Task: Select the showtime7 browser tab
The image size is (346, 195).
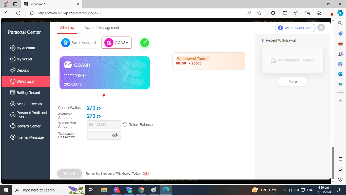Action: click(x=52, y=4)
